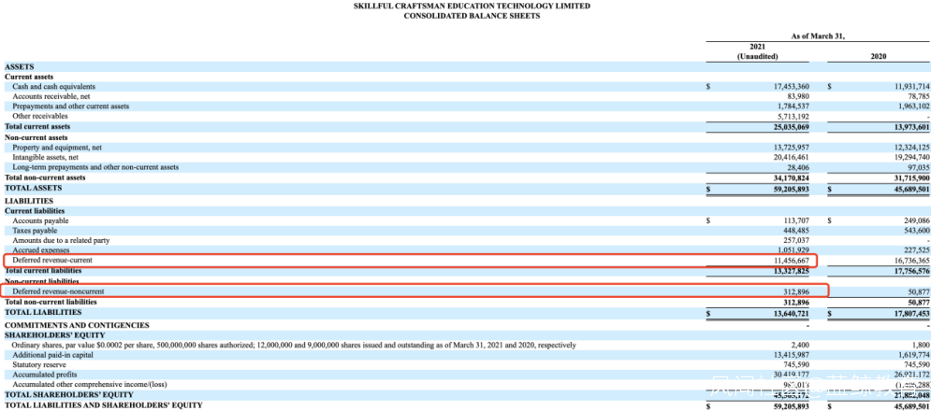Click the 'Property and equipment, net' label
Viewport: 931px width, 411px height.
pos(57,147)
